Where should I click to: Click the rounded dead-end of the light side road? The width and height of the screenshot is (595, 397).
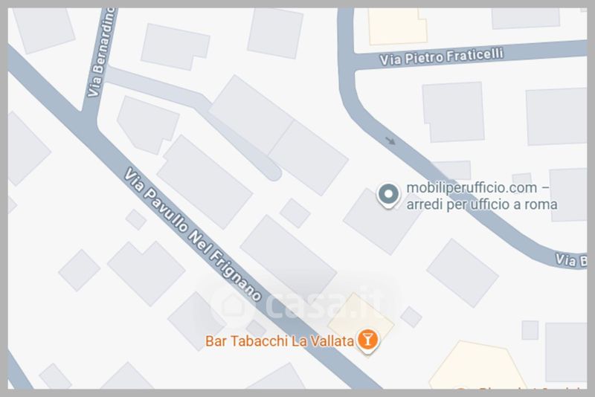pyautogui.click(x=272, y=172)
